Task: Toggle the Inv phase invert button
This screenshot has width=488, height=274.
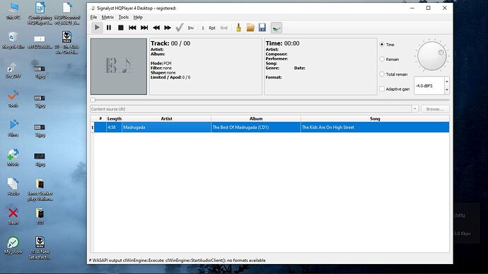Action: point(191,28)
